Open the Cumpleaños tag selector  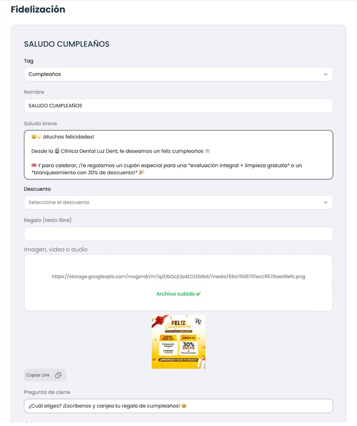pos(178,74)
